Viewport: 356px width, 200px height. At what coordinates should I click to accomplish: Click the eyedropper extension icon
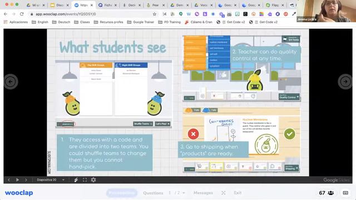click(x=294, y=14)
